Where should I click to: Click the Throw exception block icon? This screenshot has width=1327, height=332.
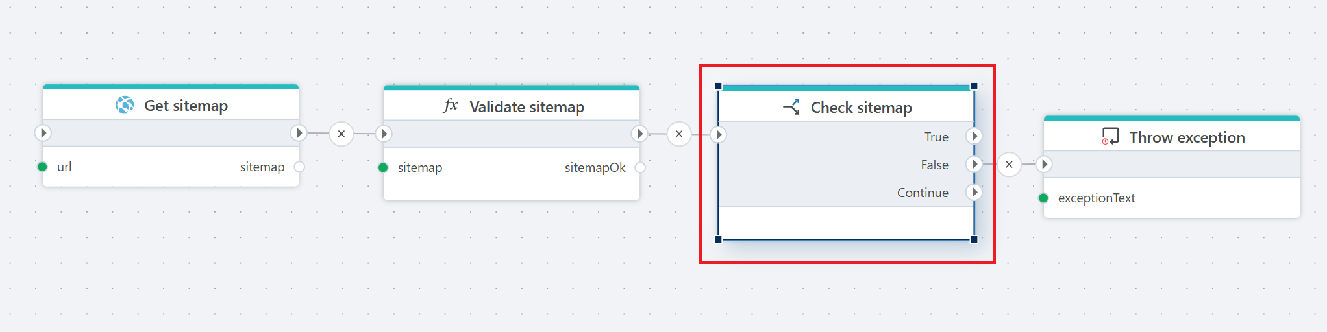(1110, 137)
